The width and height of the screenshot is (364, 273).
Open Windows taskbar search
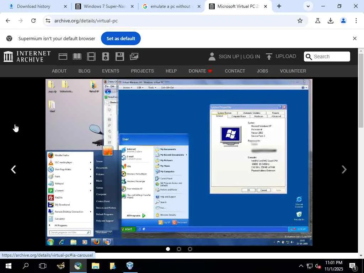point(26,266)
